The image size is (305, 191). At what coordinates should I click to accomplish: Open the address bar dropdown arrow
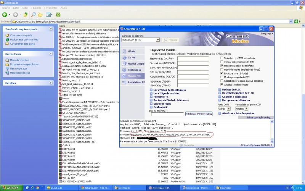[x=291, y=21]
